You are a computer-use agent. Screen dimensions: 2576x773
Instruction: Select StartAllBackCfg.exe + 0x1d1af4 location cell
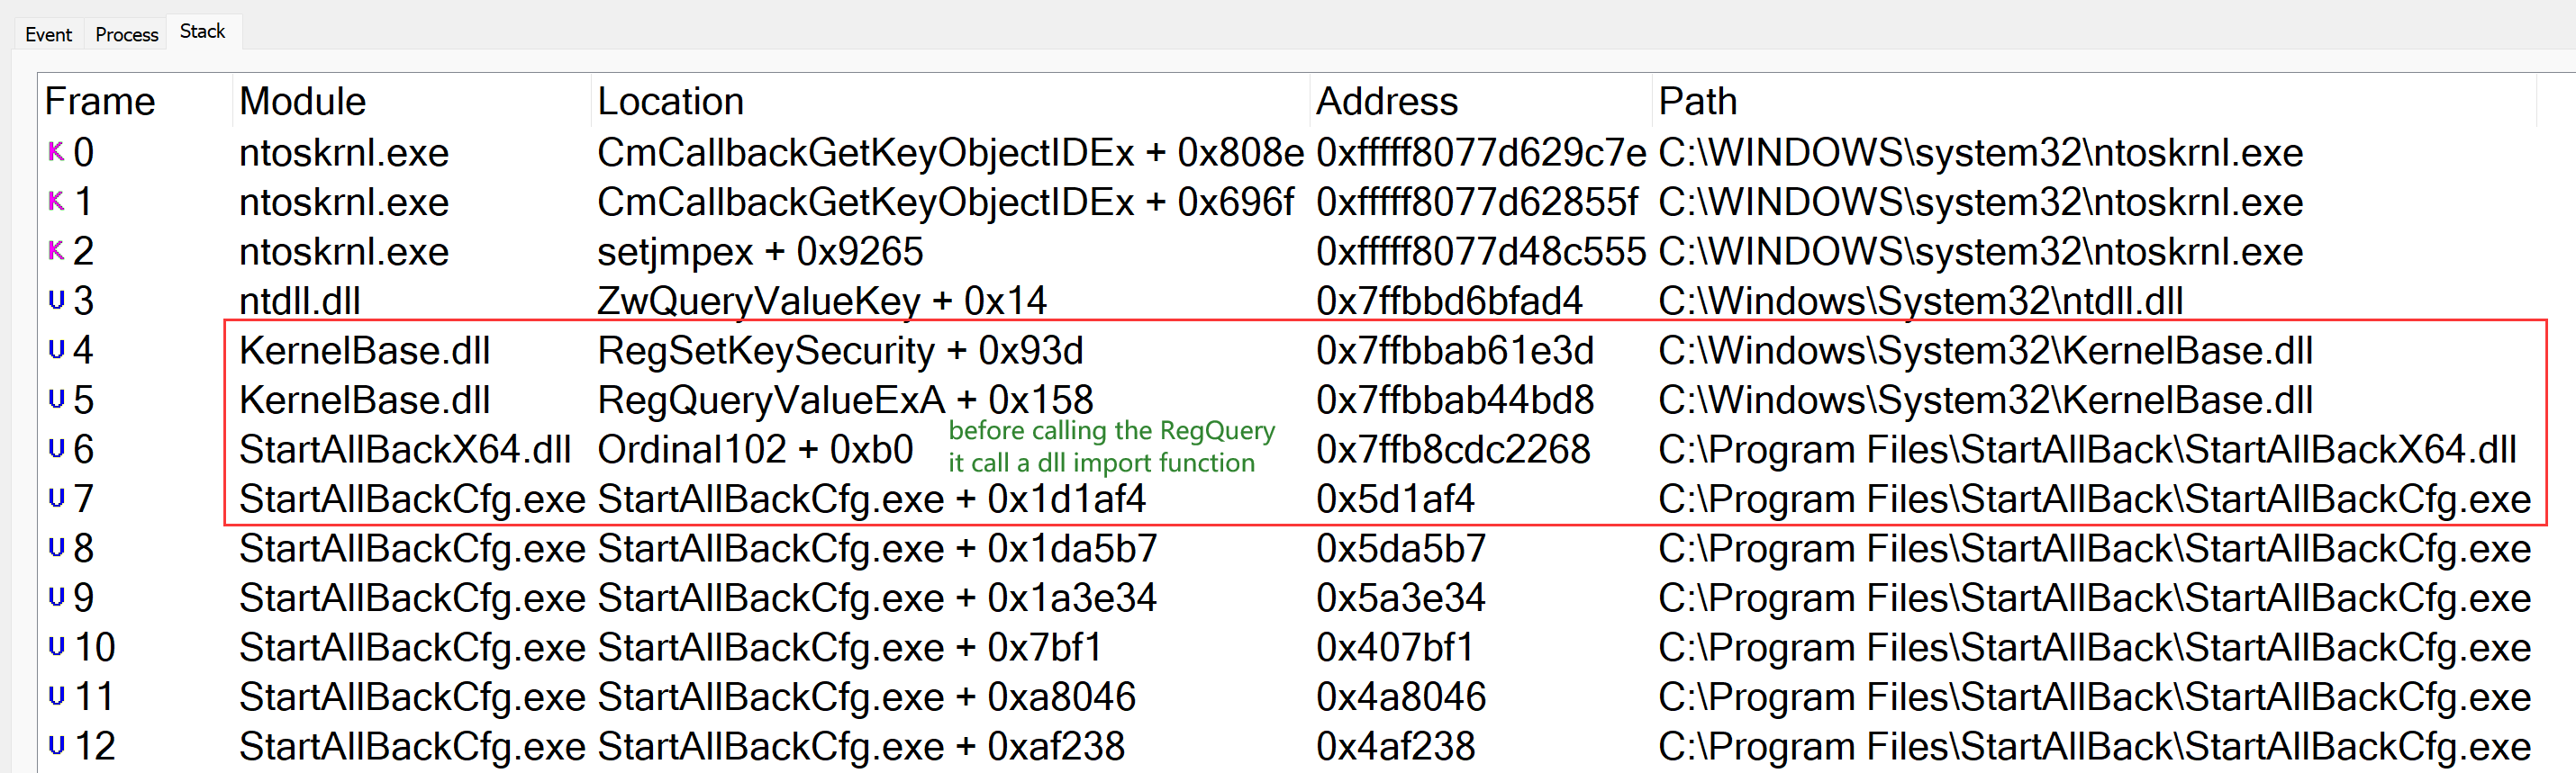pyautogui.click(x=871, y=499)
